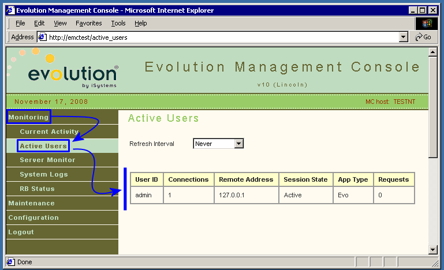Click the Active Users page heading
Viewport: 444px width, 270px height.
click(x=163, y=118)
